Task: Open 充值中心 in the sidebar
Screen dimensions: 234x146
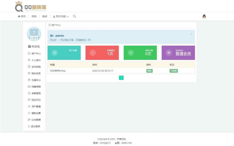Action: pos(36,80)
